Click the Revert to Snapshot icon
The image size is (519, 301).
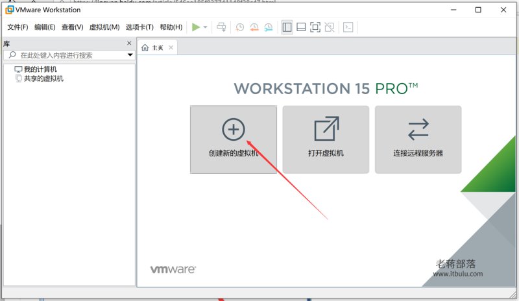(254, 27)
